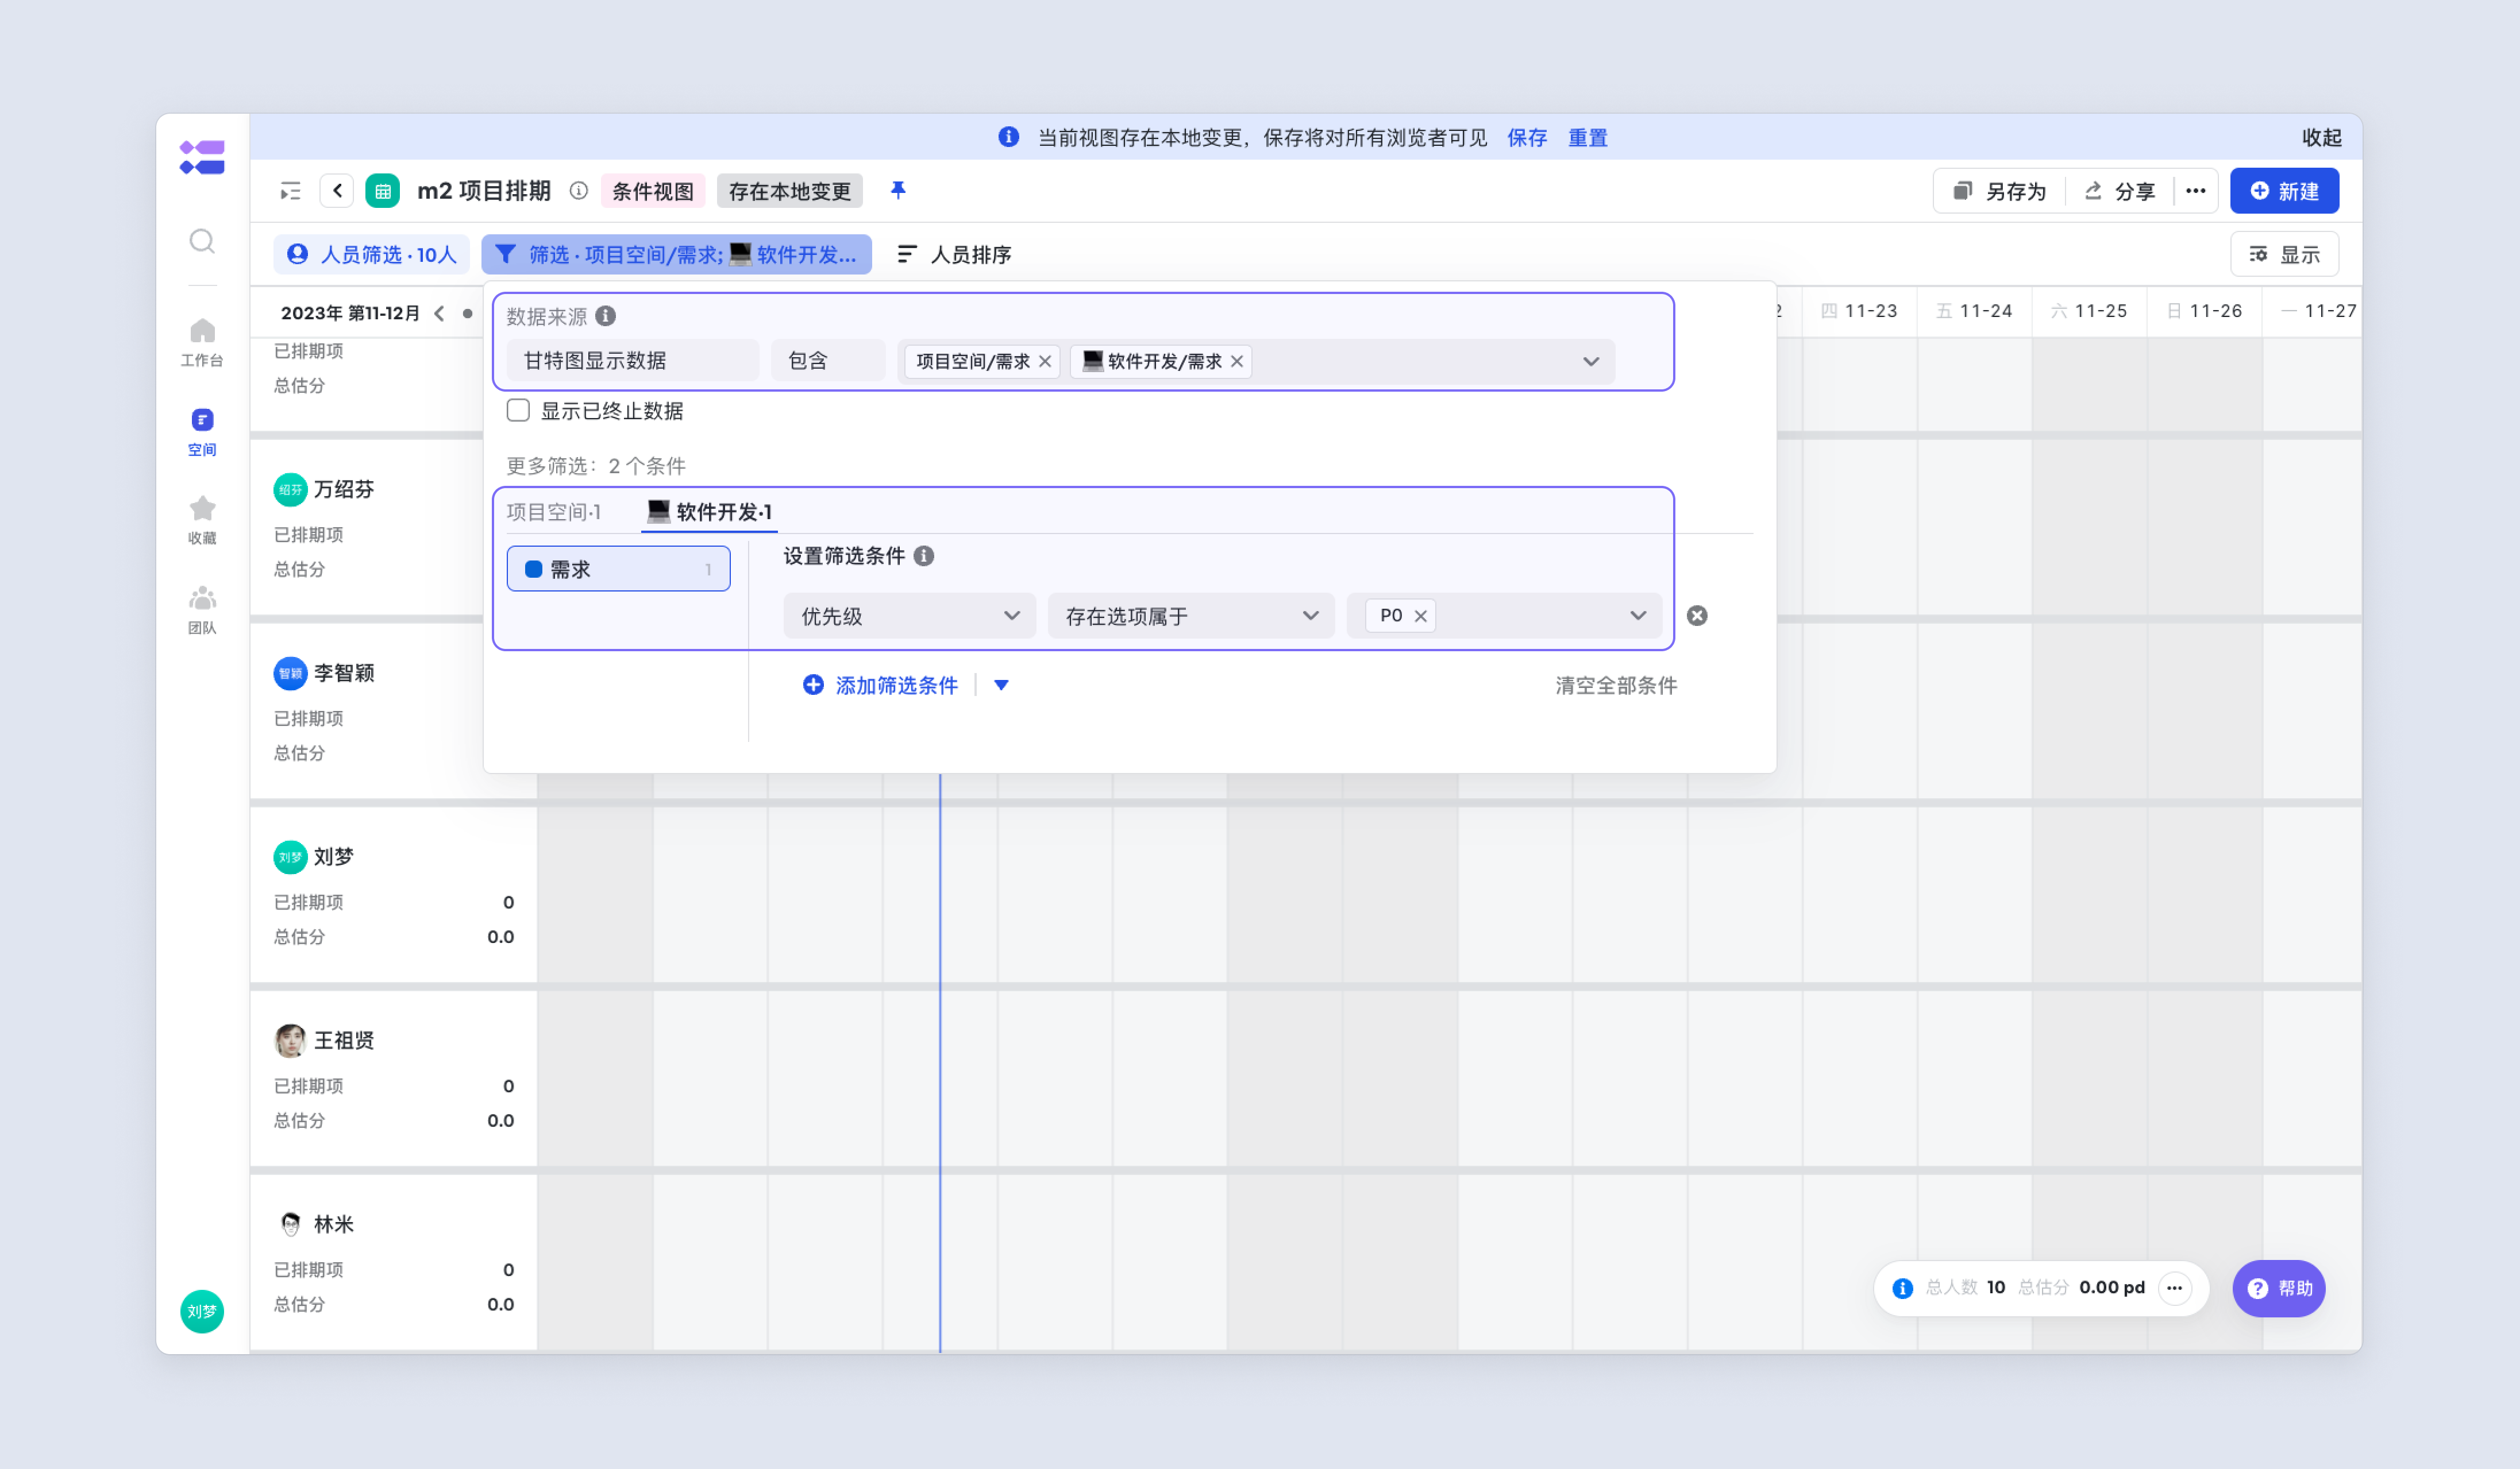Click 王祖贤's avatar photo
The image size is (2520, 1469).
[x=290, y=1040]
